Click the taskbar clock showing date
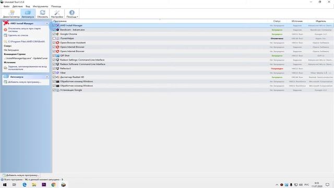Viewport: 334px width, 188px height. tap(317, 184)
